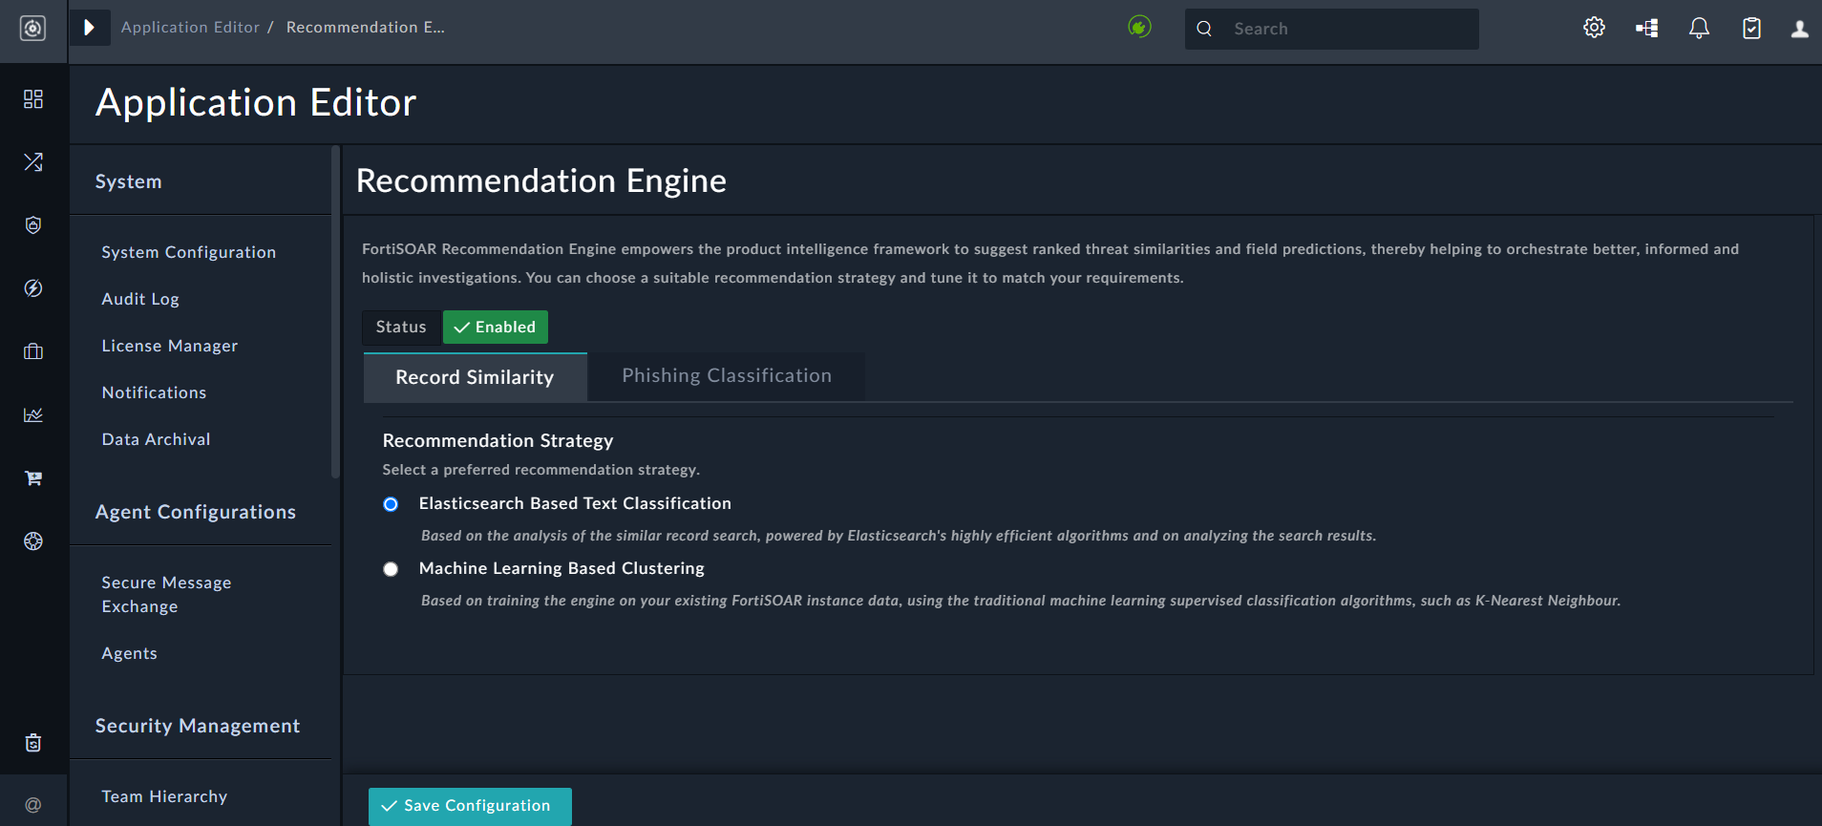Open Audit Log menu item
Screen dimensions: 1822x826
[x=140, y=299]
